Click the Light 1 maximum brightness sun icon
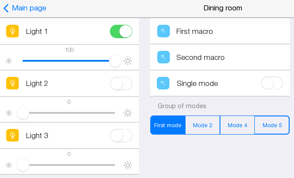 (x=128, y=61)
